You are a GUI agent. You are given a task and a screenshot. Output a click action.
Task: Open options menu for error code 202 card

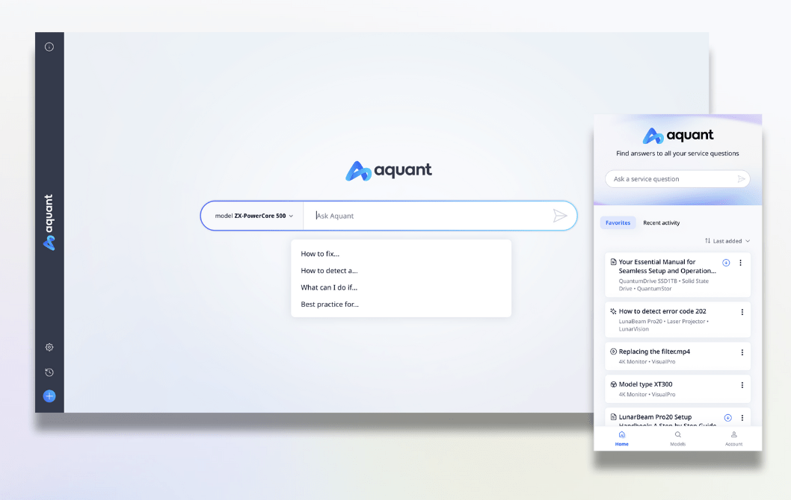(742, 312)
